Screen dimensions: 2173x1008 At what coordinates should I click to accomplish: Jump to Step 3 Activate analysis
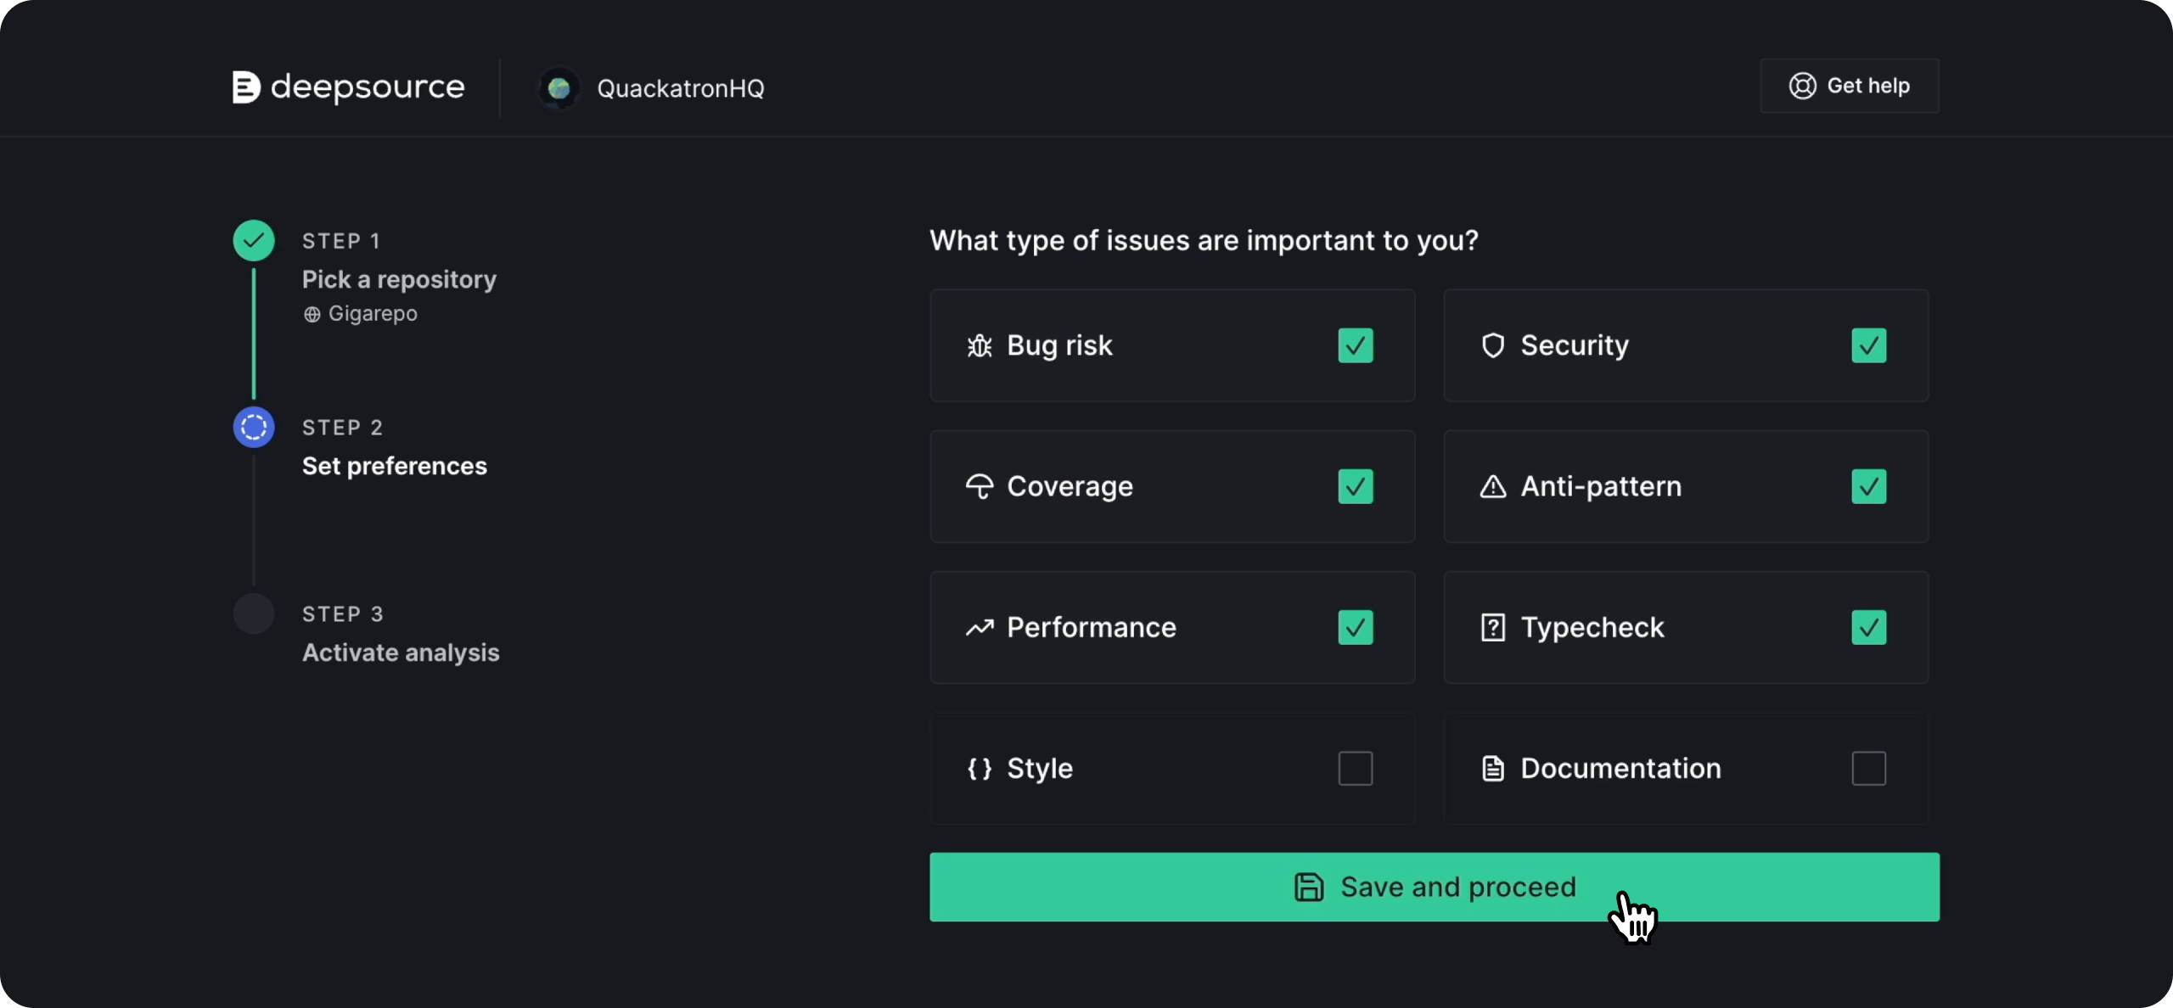tap(401, 652)
